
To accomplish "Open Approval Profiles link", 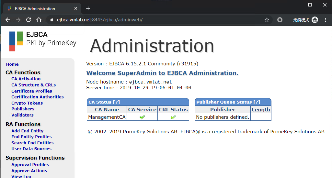I will click(30, 164).
